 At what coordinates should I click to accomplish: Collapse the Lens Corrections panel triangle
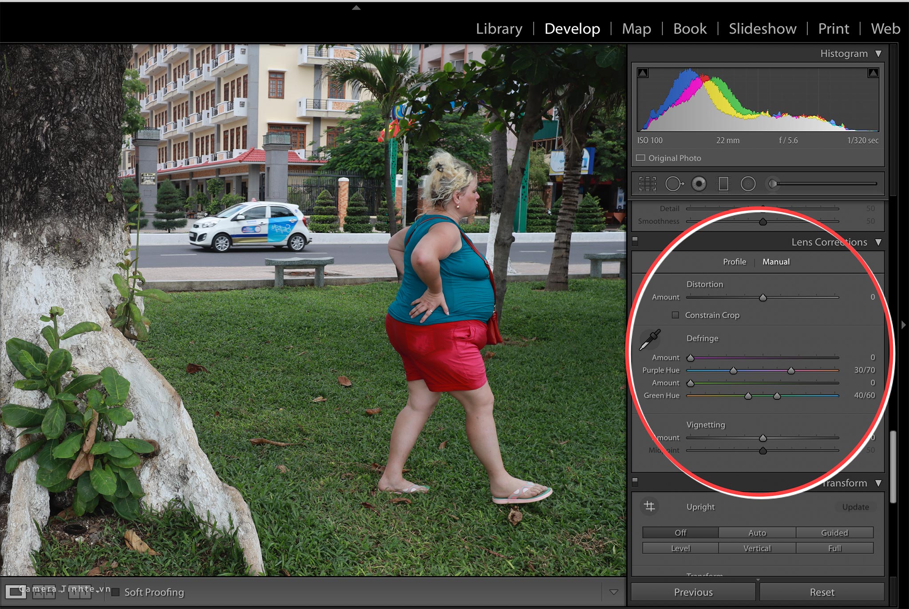(878, 242)
